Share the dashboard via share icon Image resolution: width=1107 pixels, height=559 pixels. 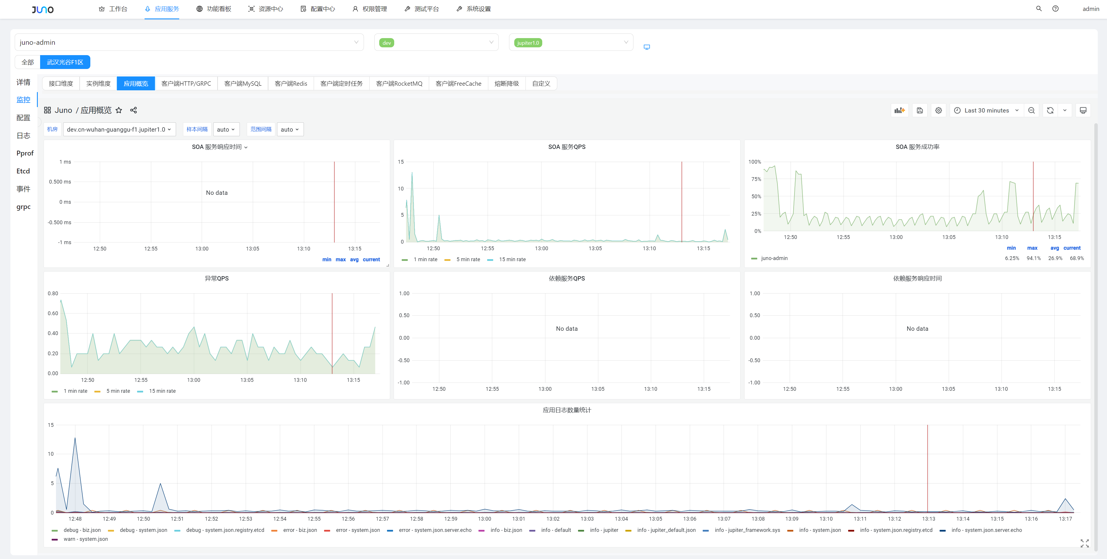click(134, 111)
